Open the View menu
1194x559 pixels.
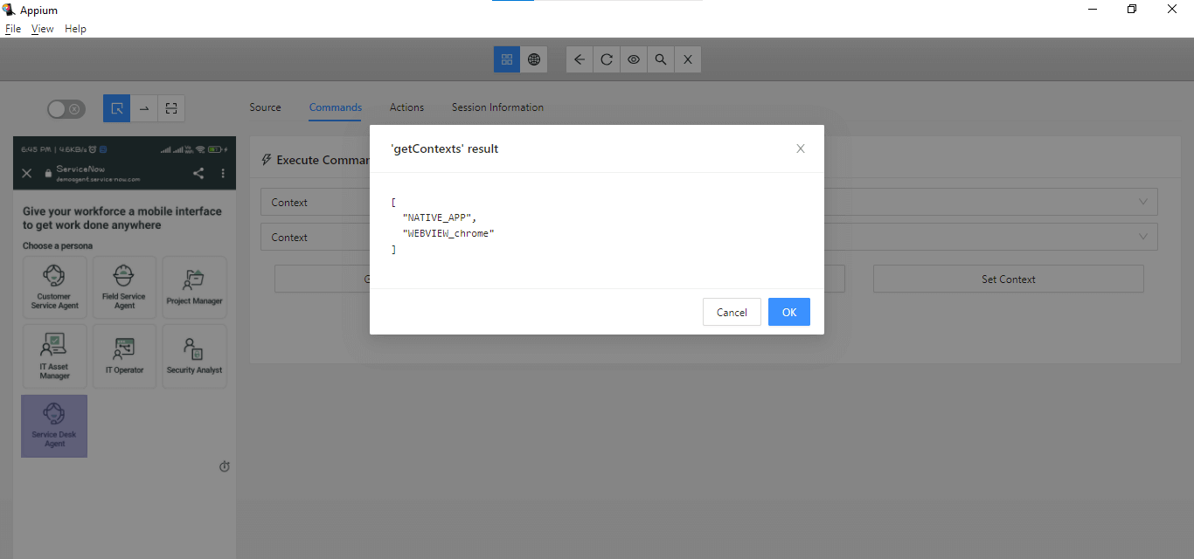click(x=42, y=28)
